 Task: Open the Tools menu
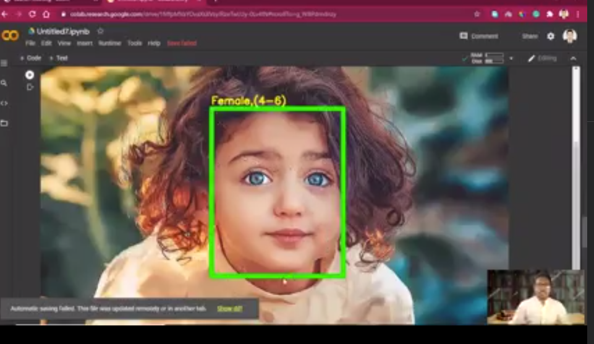point(134,43)
